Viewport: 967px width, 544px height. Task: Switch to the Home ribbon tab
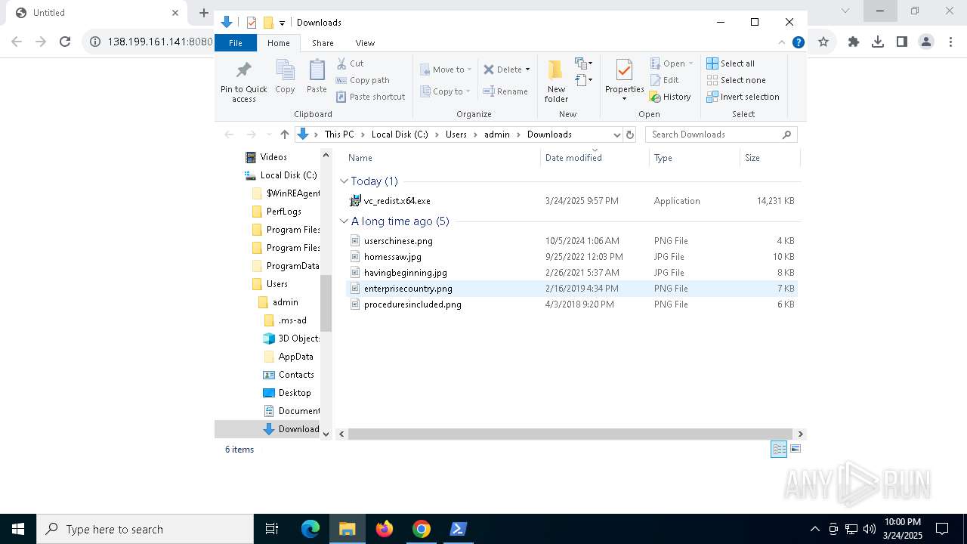pos(278,43)
